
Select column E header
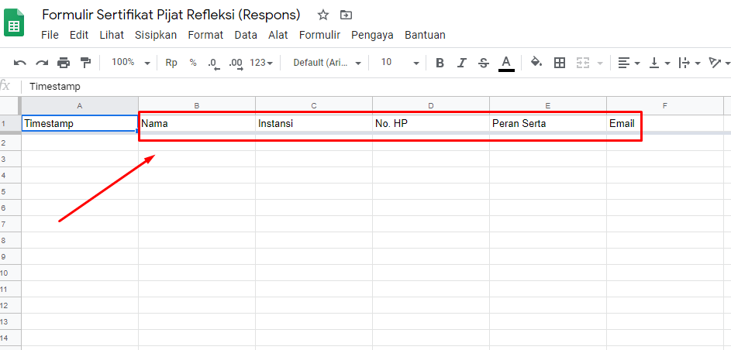tap(548, 105)
